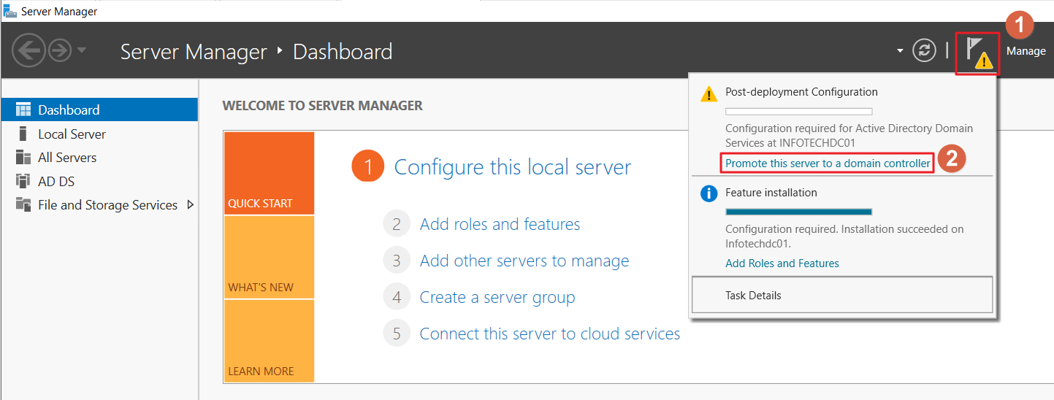Click the orange number 1 circle
The image size is (1054, 400).
tap(368, 167)
